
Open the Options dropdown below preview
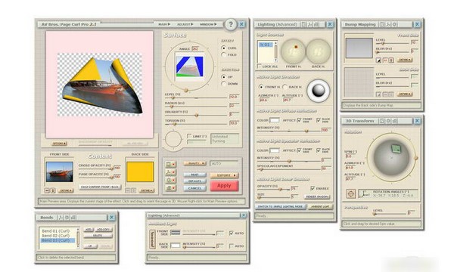coord(59,144)
